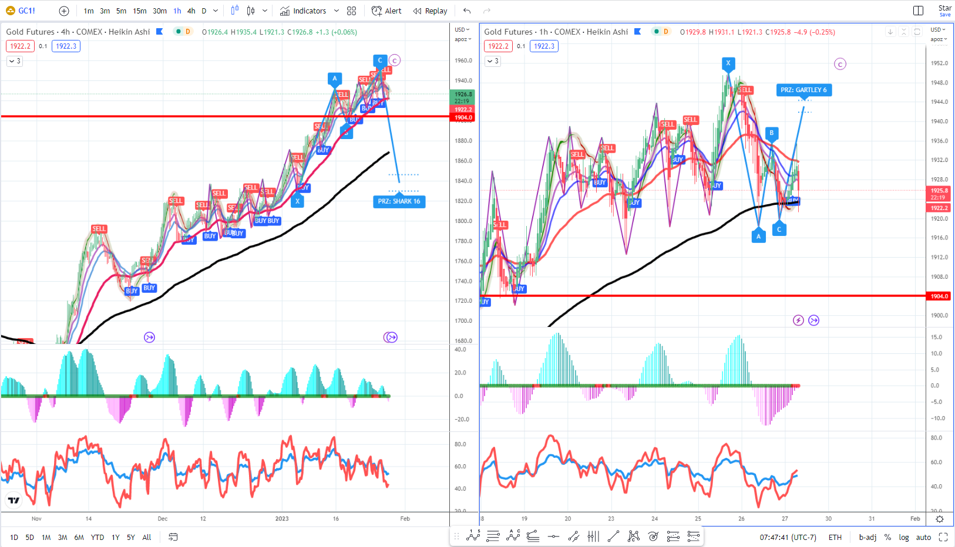Viewport: 955px width, 547px height.
Task: Click the lightning event marker on right chart
Action: point(798,320)
